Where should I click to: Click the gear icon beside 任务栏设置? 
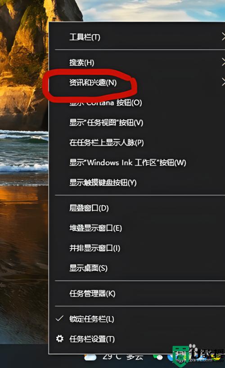(60, 338)
